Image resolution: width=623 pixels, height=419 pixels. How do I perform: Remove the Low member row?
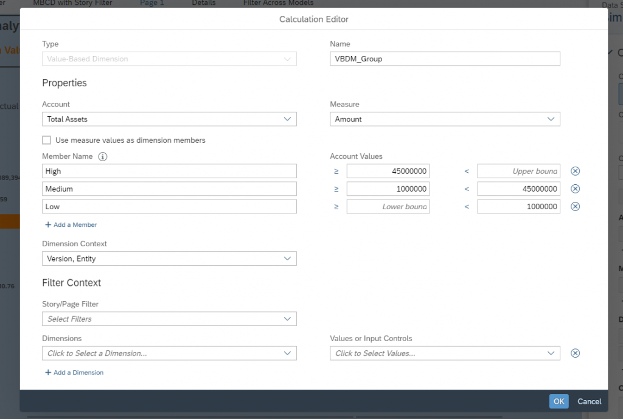click(575, 207)
